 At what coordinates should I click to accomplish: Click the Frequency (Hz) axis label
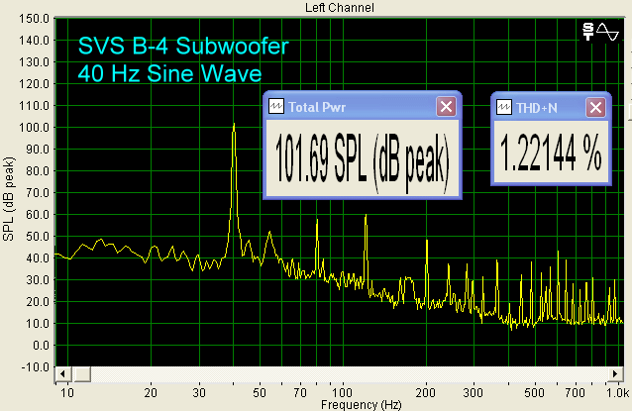[x=362, y=404]
